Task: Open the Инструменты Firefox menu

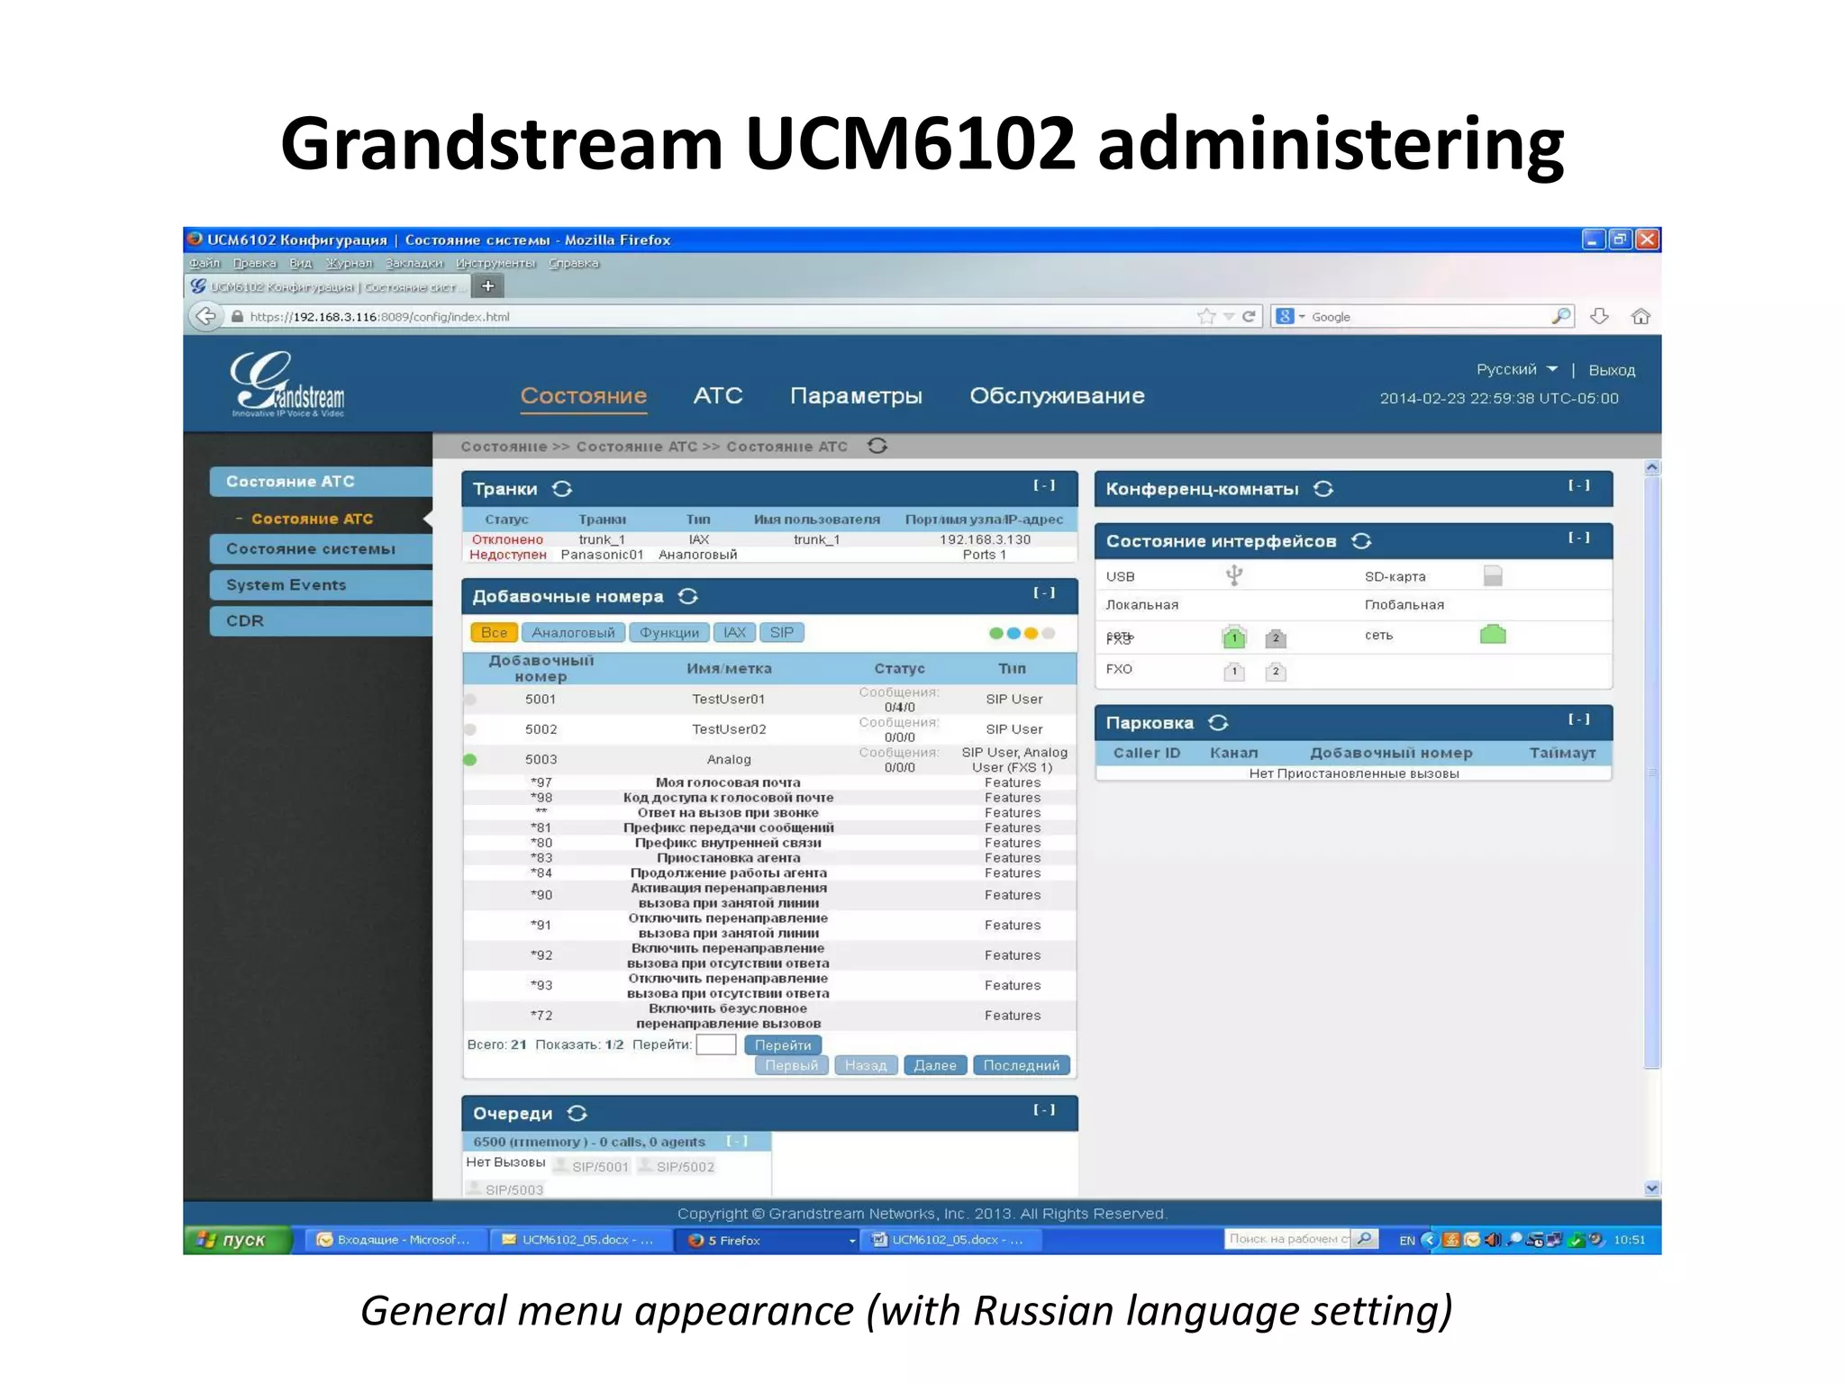Action: (495, 263)
